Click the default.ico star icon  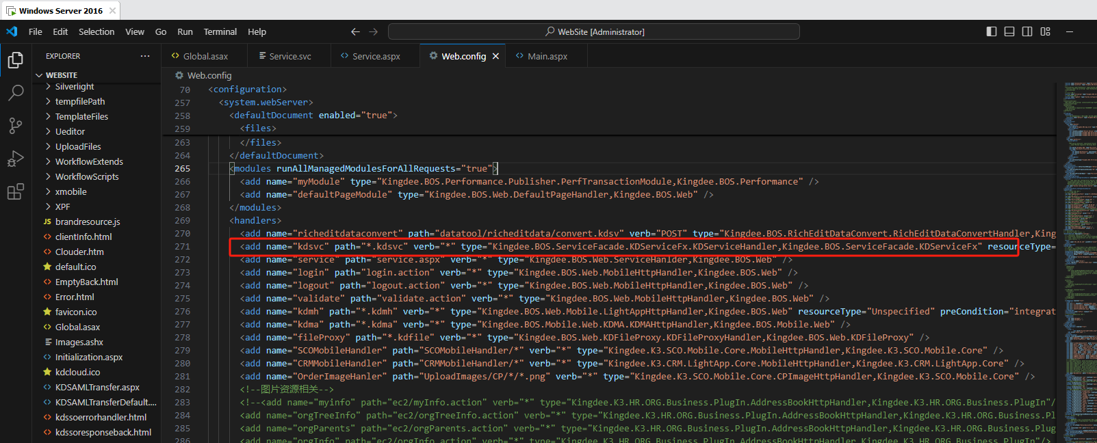47,267
